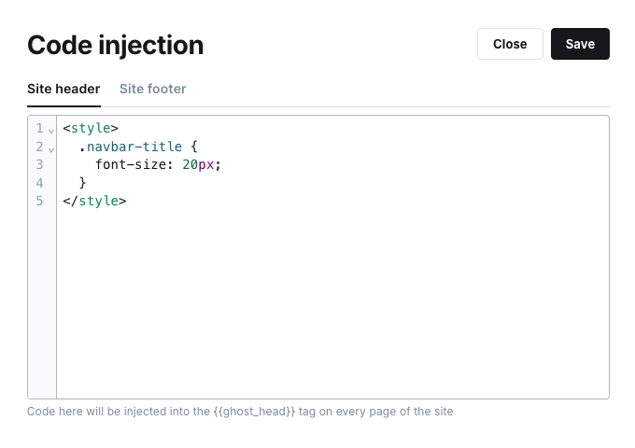
Task: Select the Site header tab
Action: (63, 89)
